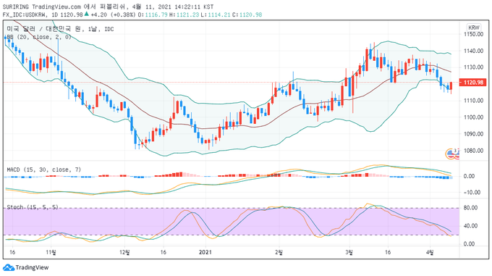492x276 pixels.
Task: Click -10.00 on the MACD axis
Action: (x=472, y=193)
